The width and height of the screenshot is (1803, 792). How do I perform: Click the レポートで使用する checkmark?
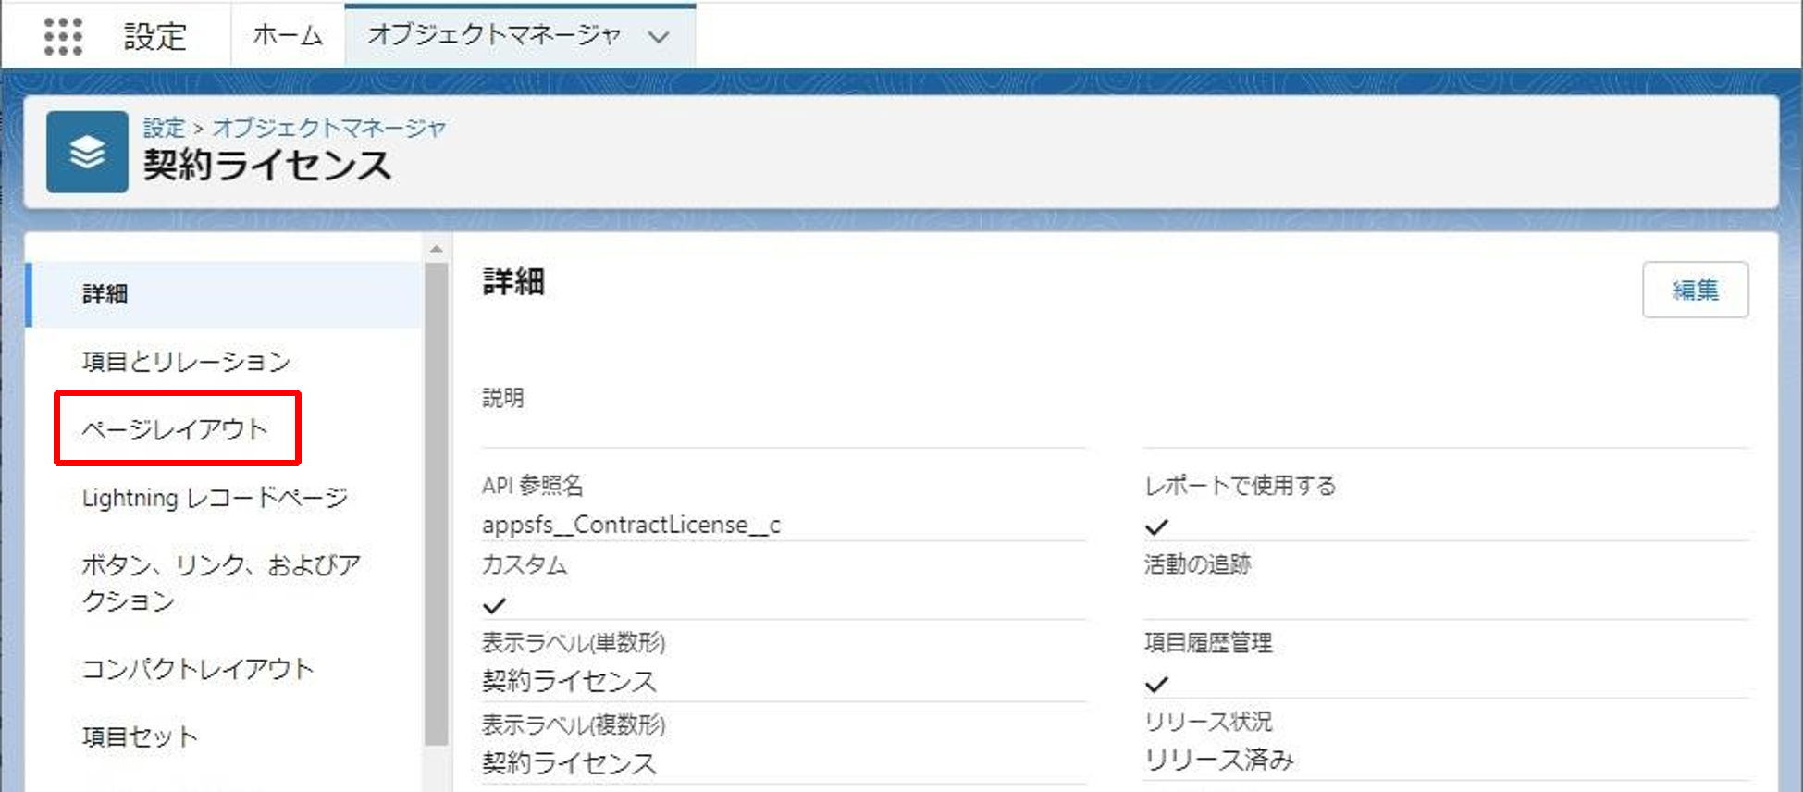click(x=1156, y=526)
